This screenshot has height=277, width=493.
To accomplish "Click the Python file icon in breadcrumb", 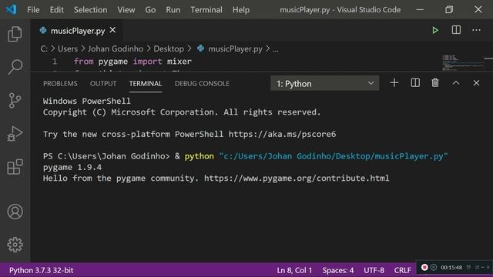I will pos(200,48).
